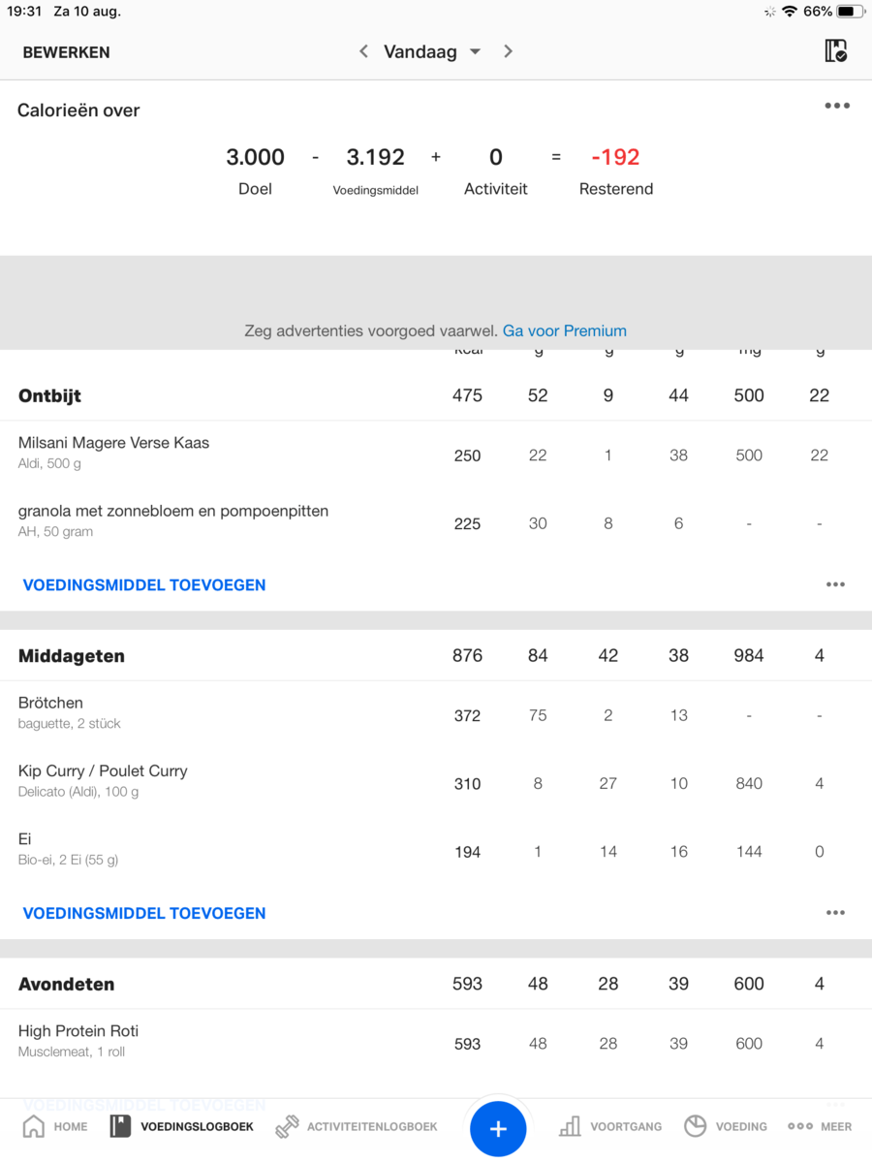This screenshot has width=872, height=1163.
Task: Add food item to Ontbijt
Action: pos(144,585)
